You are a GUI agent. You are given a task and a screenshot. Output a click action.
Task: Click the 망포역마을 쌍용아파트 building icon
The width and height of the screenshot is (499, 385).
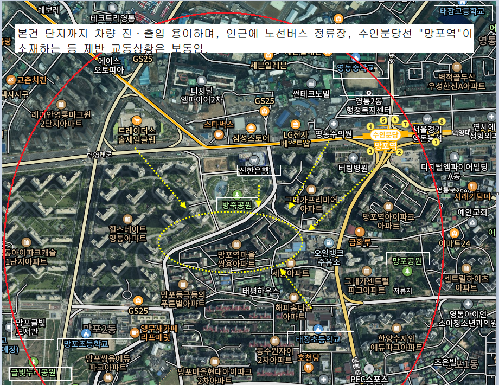236,245
